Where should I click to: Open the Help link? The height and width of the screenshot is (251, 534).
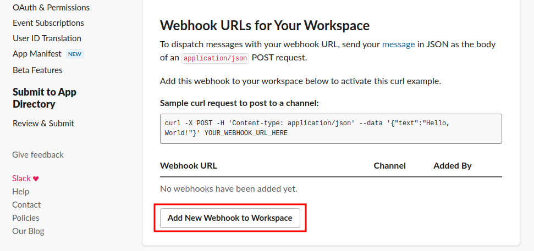(21, 192)
